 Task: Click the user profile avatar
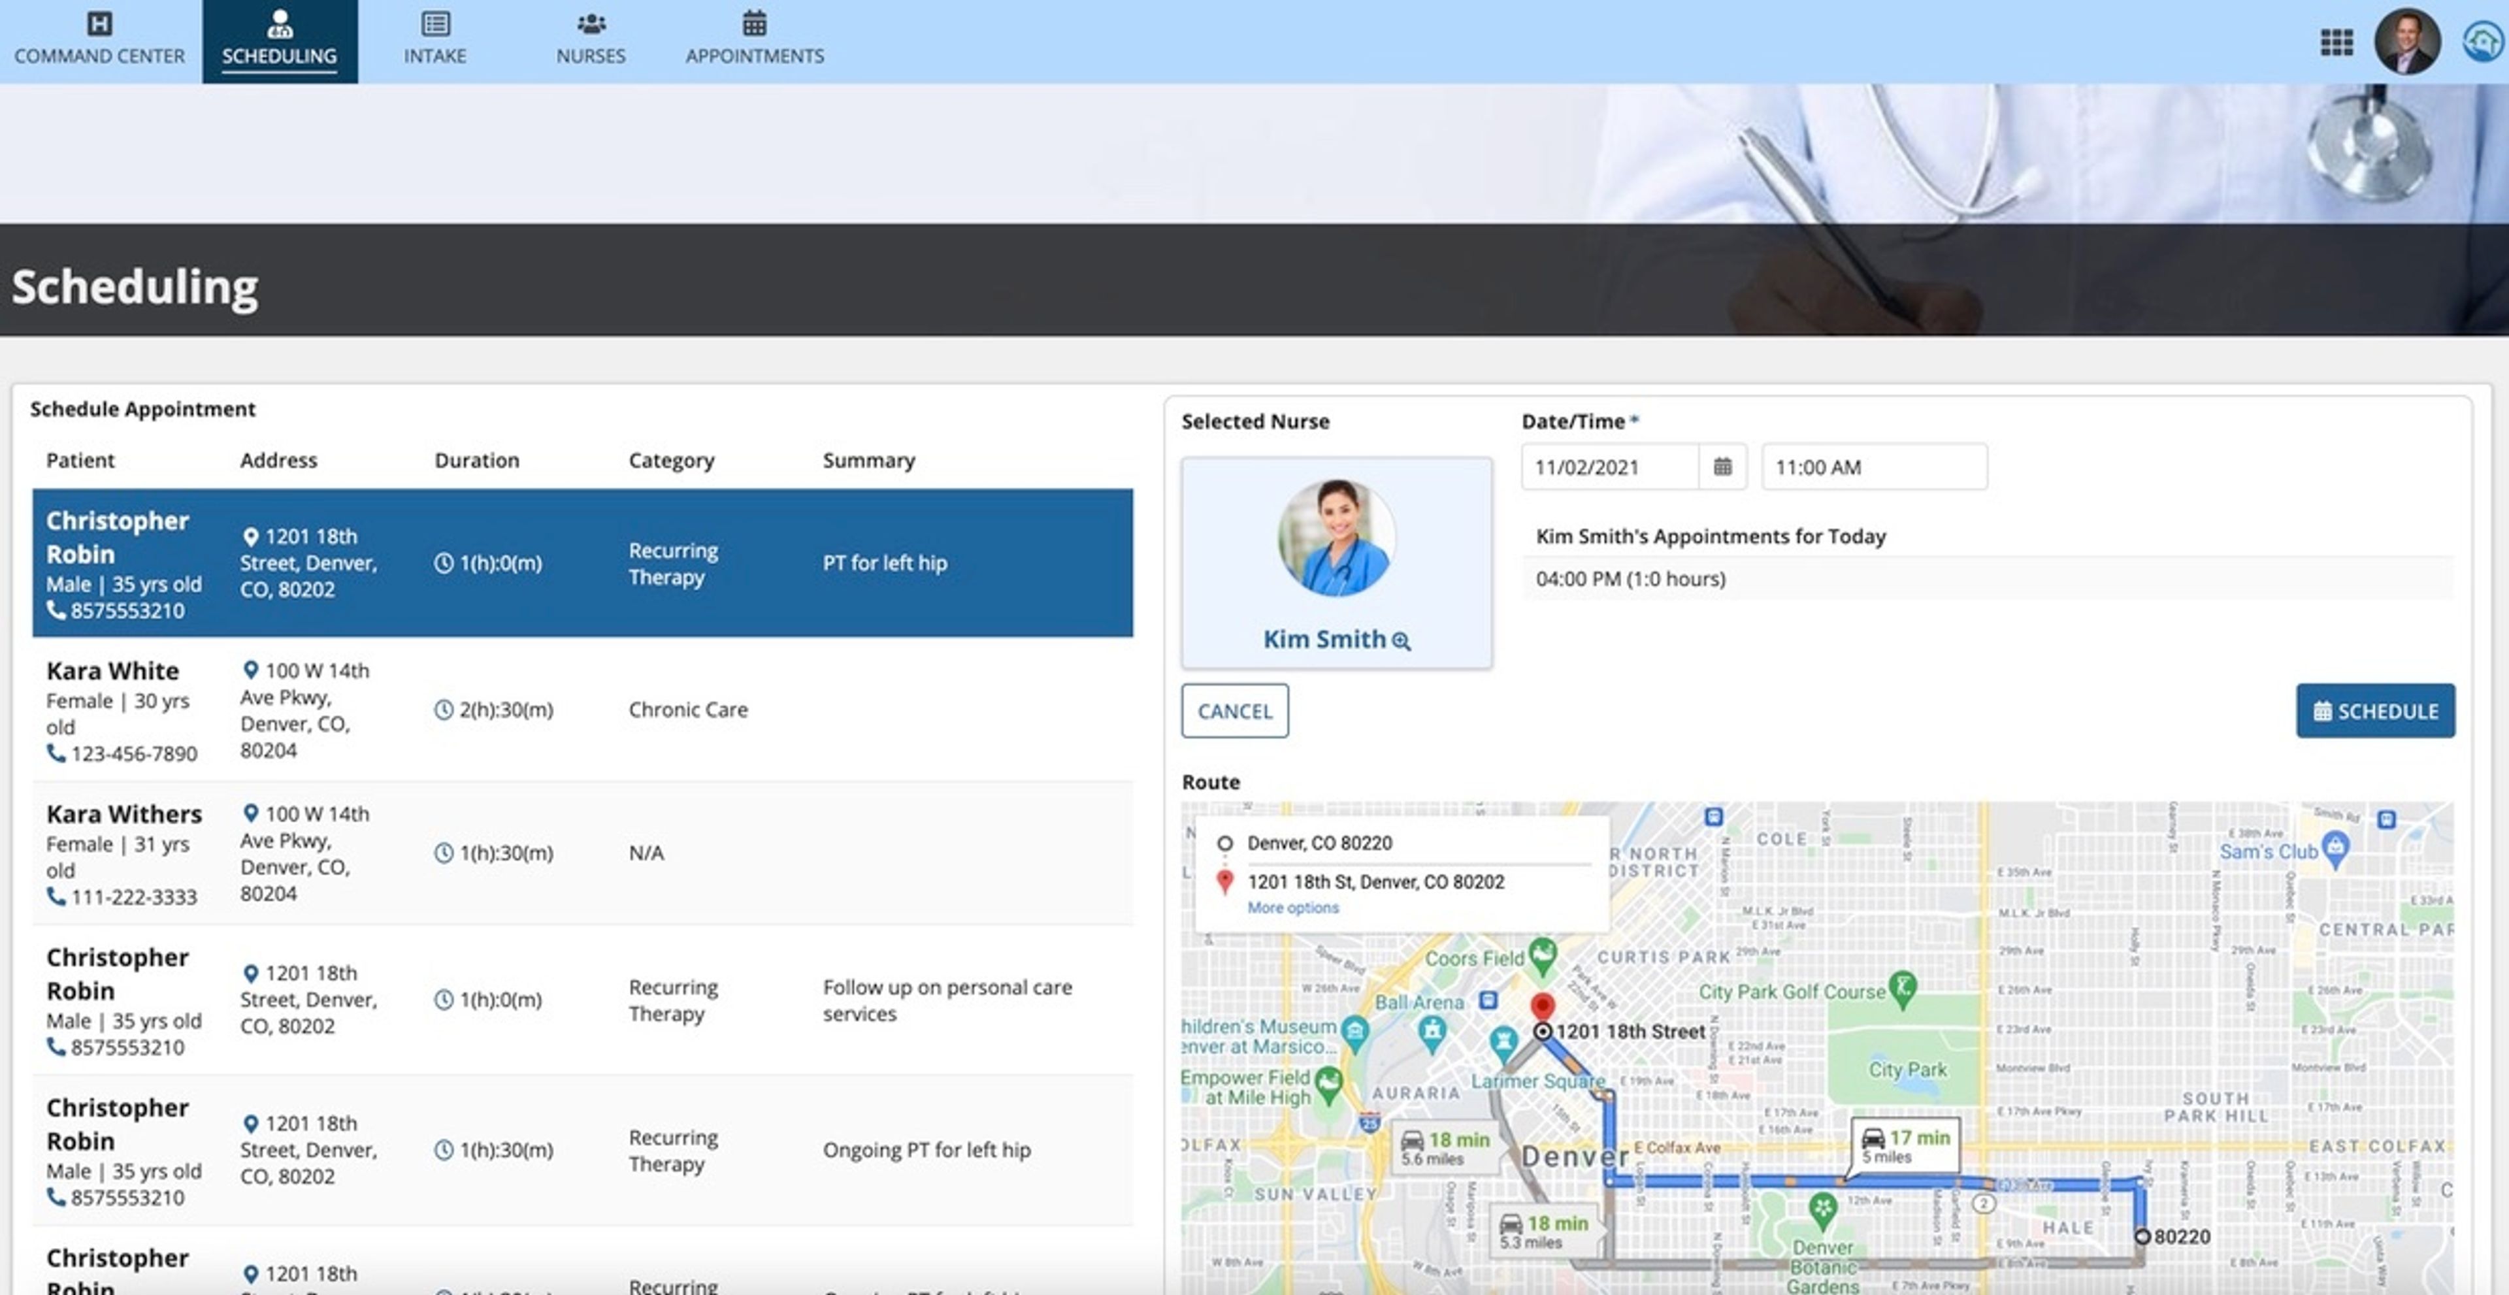(x=2406, y=41)
